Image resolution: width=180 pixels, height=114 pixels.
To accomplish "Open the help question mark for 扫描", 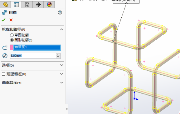I will 60,12.
